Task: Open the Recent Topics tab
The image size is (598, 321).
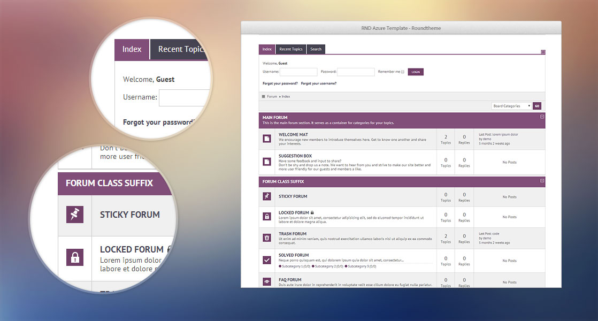Action: point(290,49)
